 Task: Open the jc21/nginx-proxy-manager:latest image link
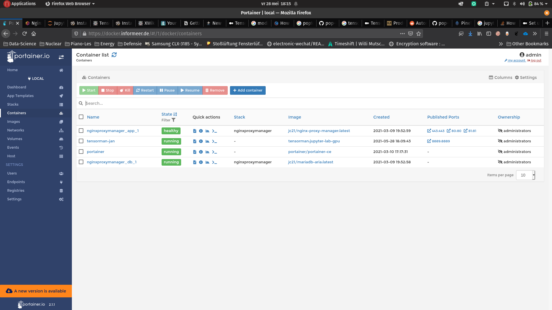pyautogui.click(x=319, y=131)
